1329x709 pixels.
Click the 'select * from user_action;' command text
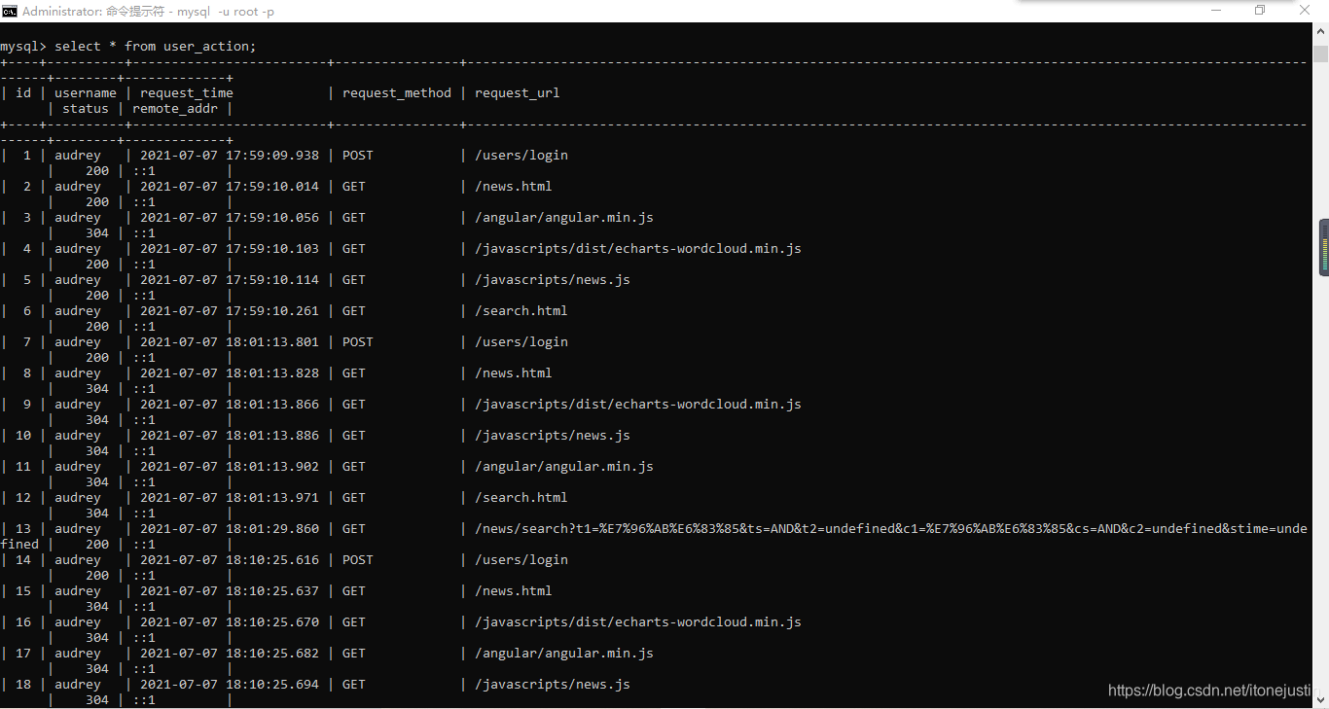[156, 47]
